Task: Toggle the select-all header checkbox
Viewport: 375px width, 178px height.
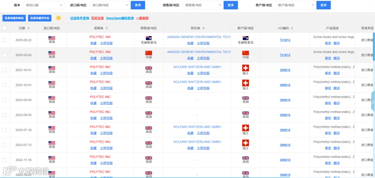Action: [x=5, y=28]
